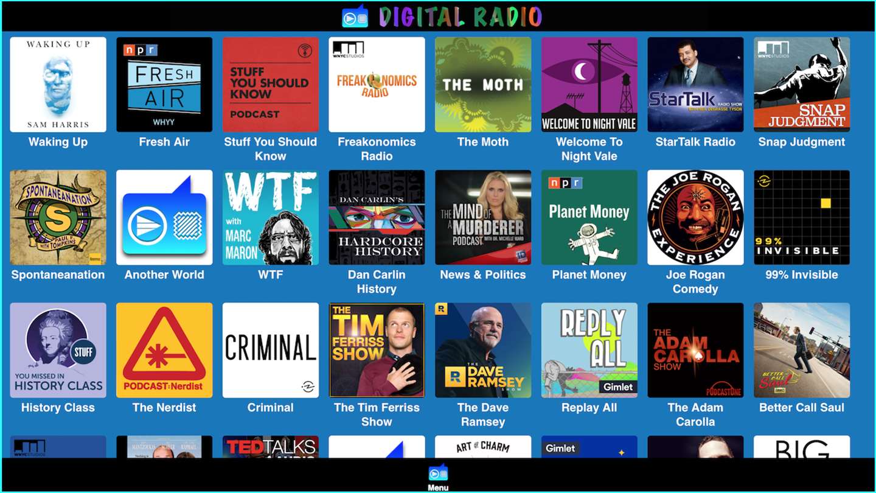Select the Planet Money artwork
The width and height of the screenshot is (876, 493).
tap(589, 217)
